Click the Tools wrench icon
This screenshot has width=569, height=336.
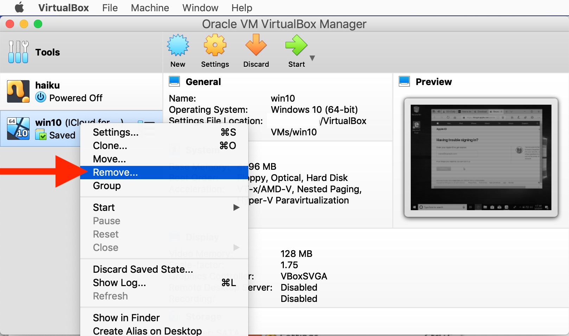point(18,52)
